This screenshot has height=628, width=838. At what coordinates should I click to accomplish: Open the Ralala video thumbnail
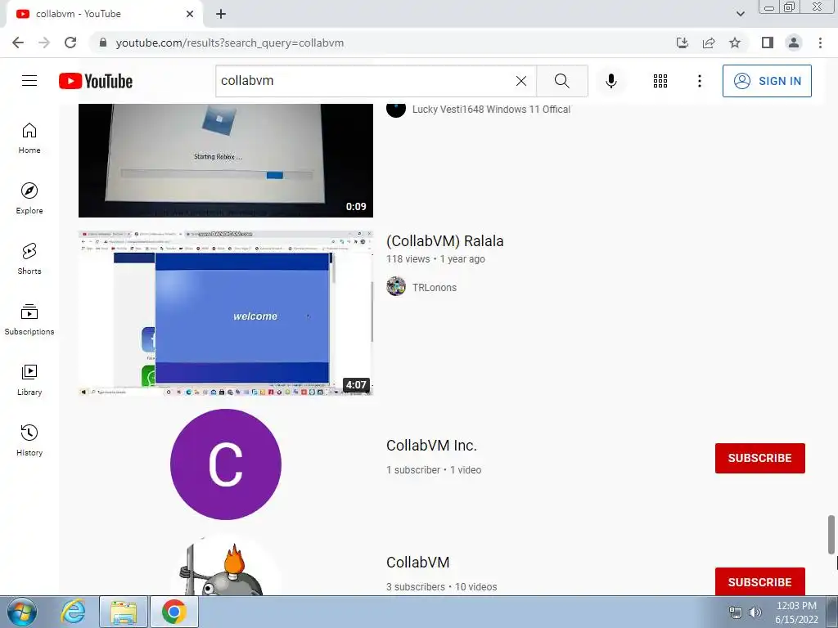pos(226,313)
